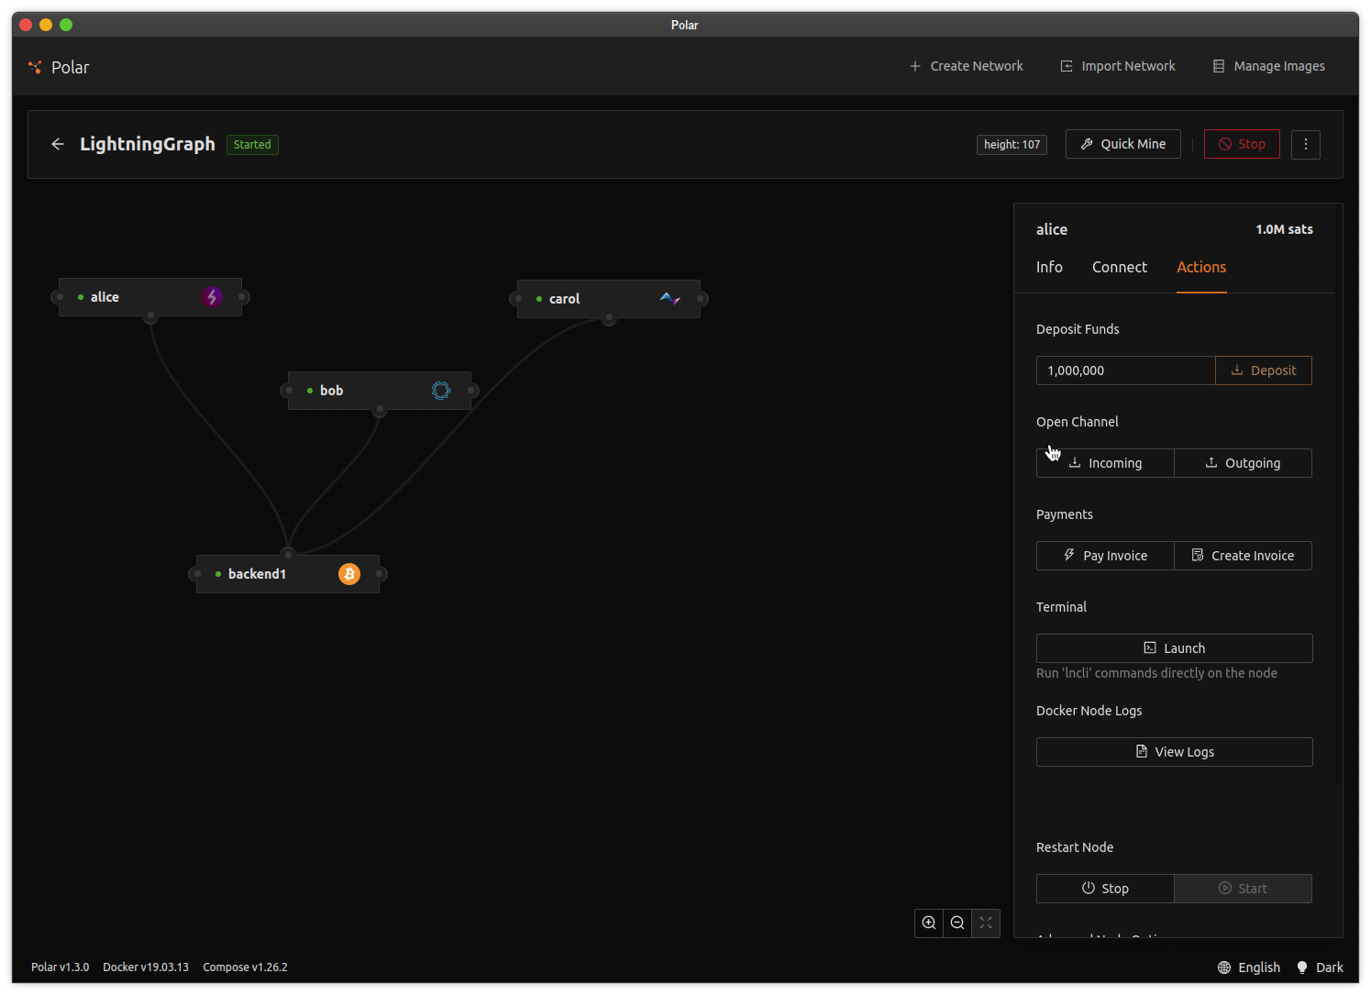Zoom out on the network canvas
The image size is (1371, 995).
pos(957,923)
